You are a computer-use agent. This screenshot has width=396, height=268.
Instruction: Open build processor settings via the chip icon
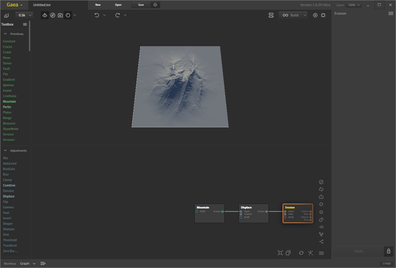[x=323, y=15]
